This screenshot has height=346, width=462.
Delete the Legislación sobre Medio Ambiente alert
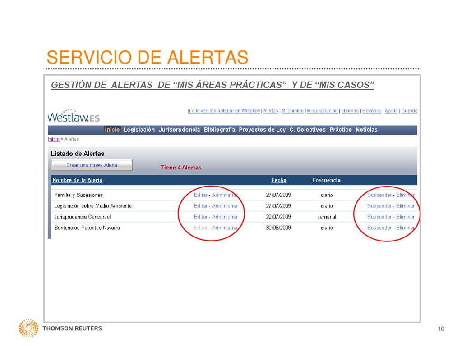(x=405, y=206)
